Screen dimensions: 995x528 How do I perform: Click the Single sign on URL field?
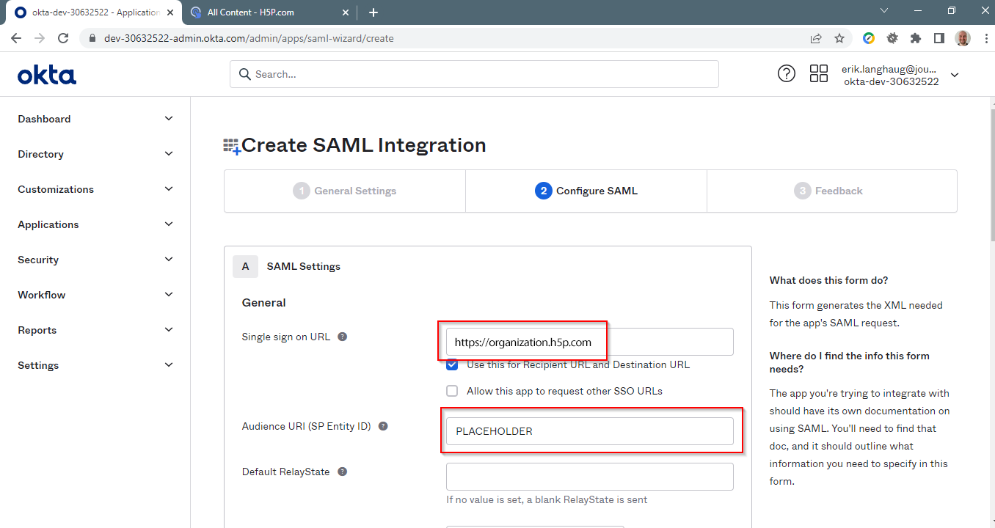pyautogui.click(x=590, y=342)
